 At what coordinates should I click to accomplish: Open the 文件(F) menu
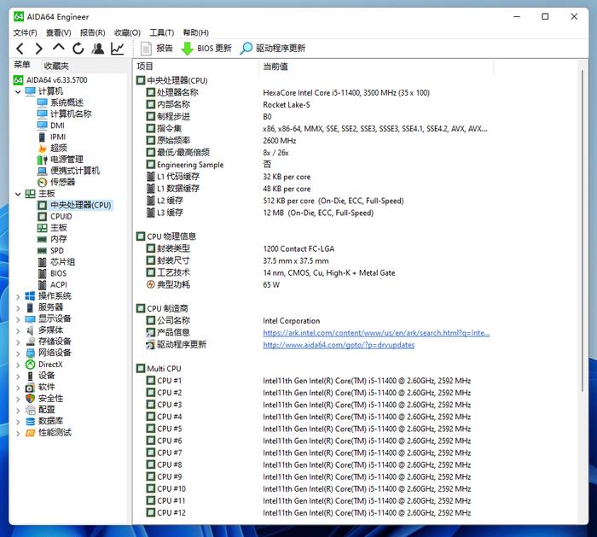pos(25,32)
